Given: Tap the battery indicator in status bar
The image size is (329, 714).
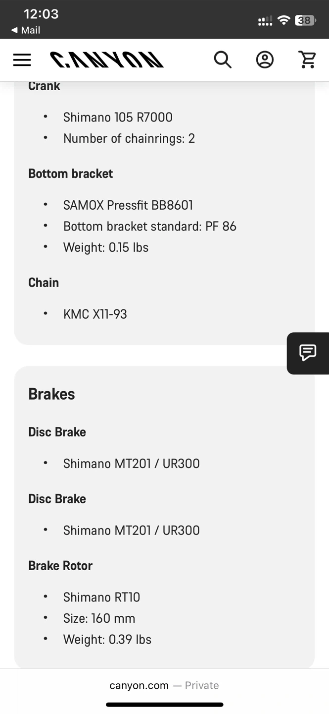Looking at the screenshot, I should 305,20.
